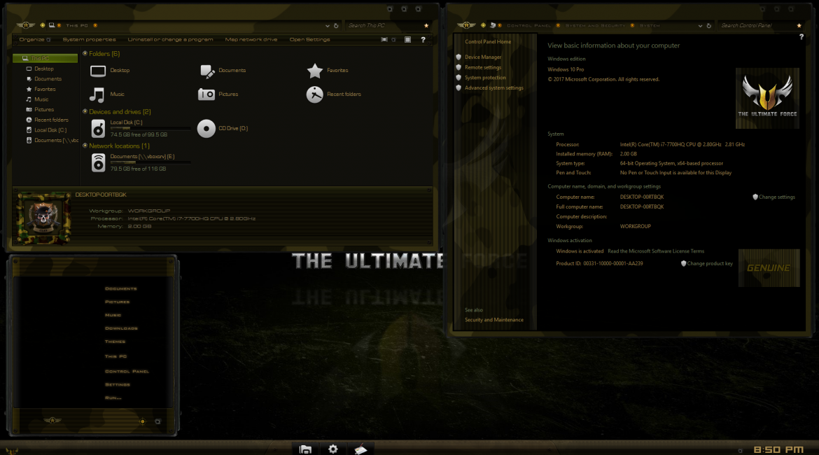
Task: Expand the breadcrumb arrow after This PC
Action: tap(95, 26)
